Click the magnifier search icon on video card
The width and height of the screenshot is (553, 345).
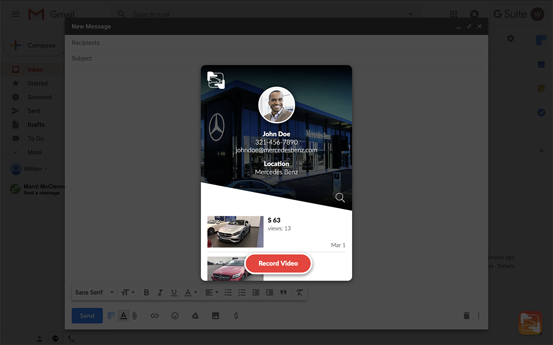pos(340,198)
